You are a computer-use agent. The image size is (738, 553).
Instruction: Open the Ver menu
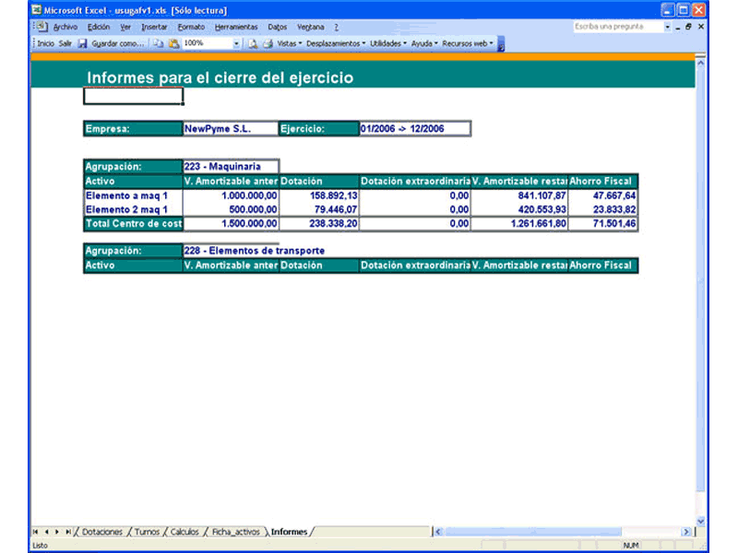(125, 28)
